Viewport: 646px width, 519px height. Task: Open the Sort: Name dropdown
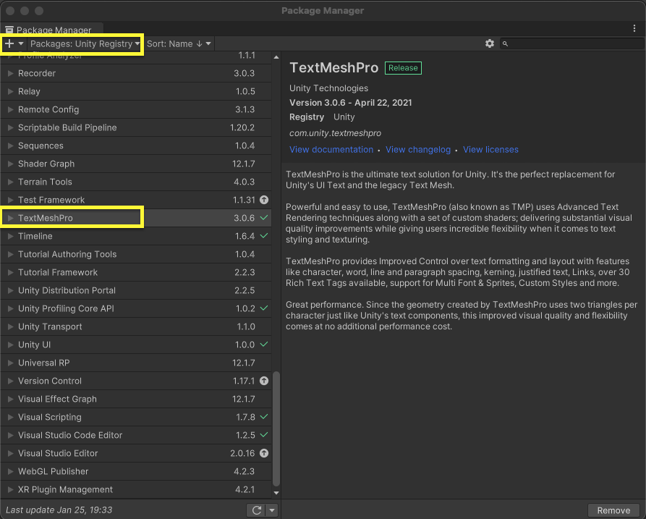coord(178,43)
